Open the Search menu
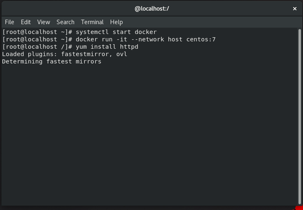This screenshot has width=303, height=210. 66,22
